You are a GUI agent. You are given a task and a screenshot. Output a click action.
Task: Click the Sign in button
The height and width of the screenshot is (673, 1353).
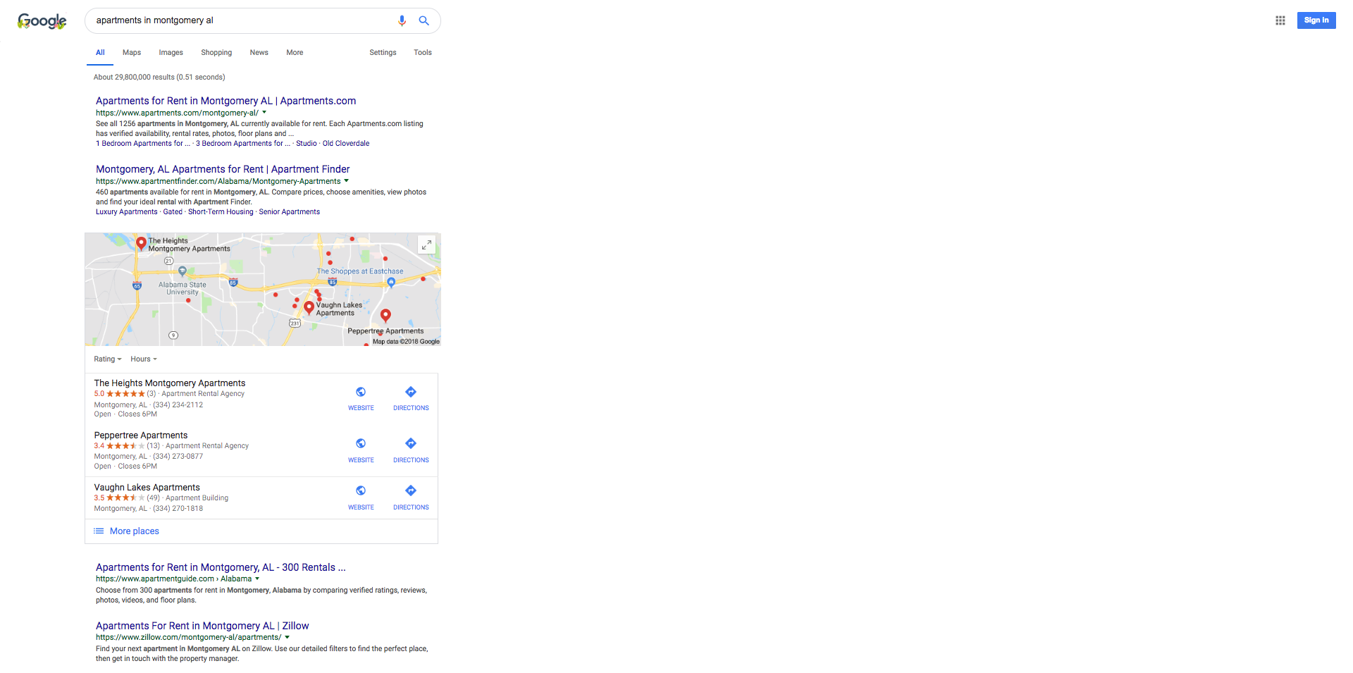click(1316, 20)
